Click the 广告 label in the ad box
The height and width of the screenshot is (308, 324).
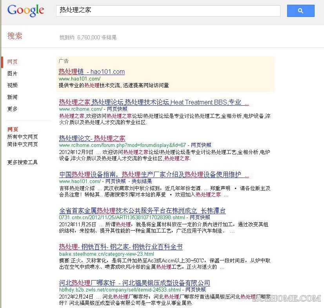pos(64,61)
